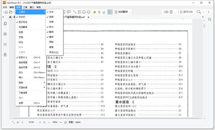The image size is (215, 130).
Task: Click the plus zoom-in button beside 100%
Action: 61,122
